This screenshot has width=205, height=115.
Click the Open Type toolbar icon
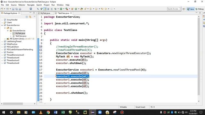pyautogui.click(x=81, y=9)
